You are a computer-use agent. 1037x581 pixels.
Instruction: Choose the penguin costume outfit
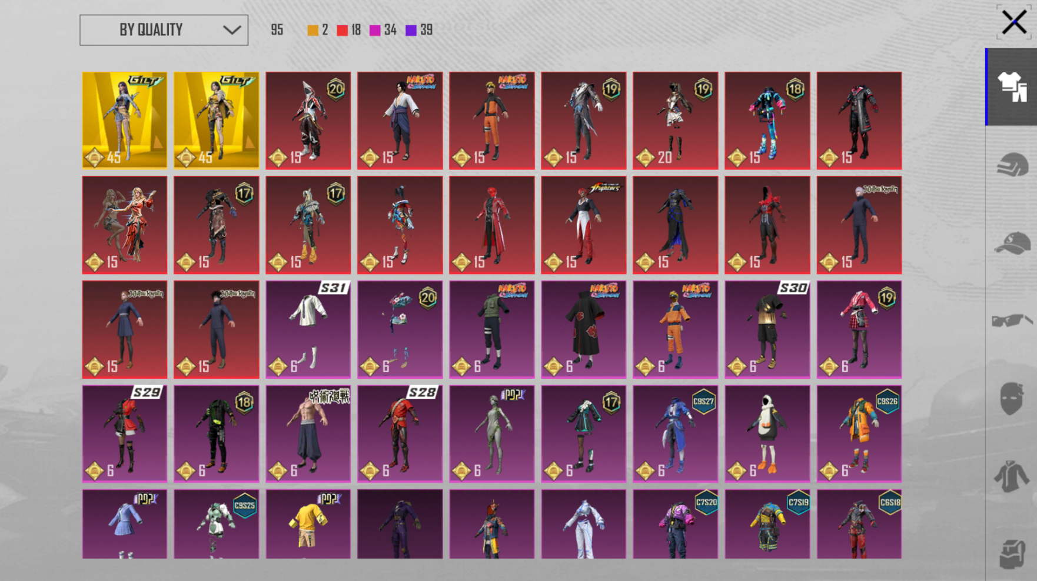point(767,434)
